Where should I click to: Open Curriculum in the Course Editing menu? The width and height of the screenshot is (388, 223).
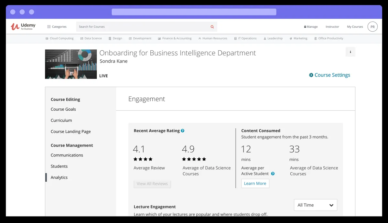click(x=61, y=120)
